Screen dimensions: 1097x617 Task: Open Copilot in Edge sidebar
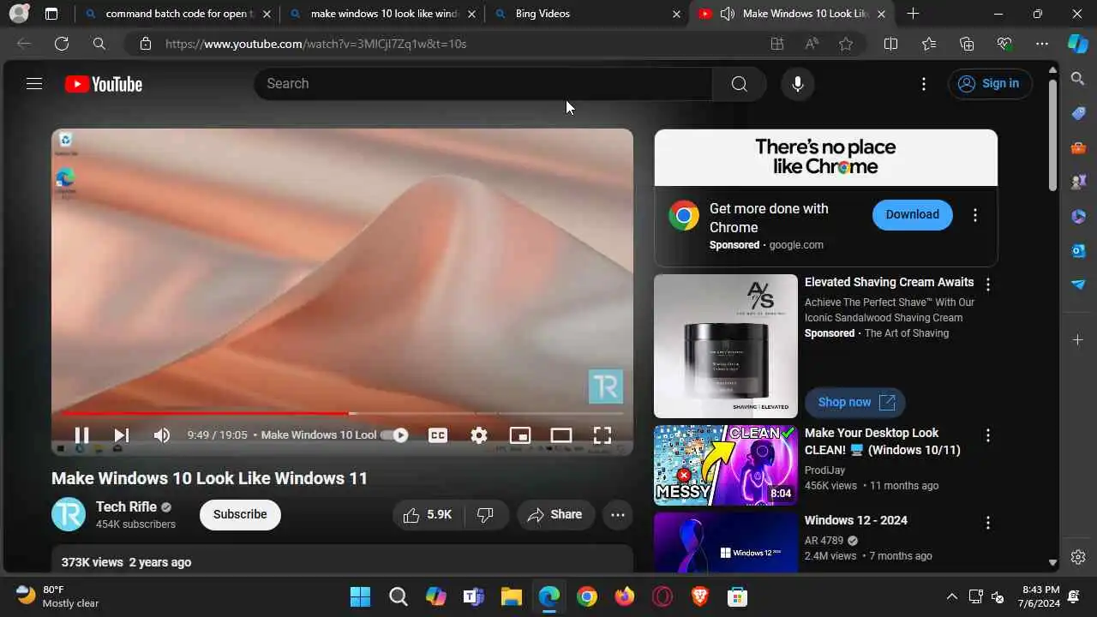click(1077, 44)
